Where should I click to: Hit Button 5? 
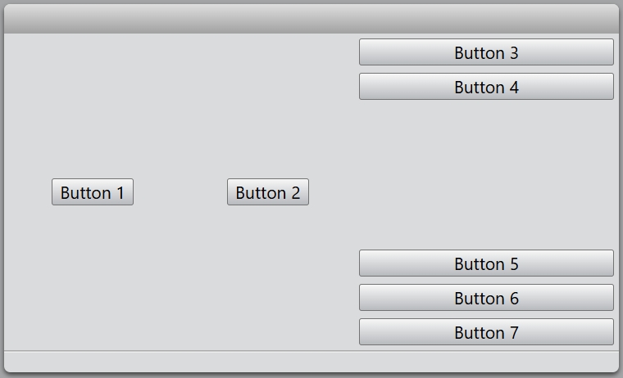click(486, 263)
